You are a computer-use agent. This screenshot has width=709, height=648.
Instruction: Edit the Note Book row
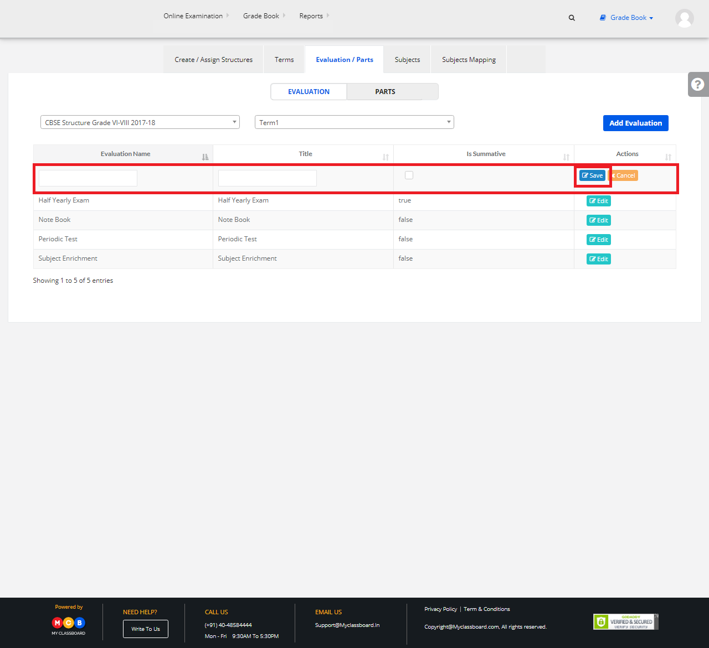coord(599,220)
